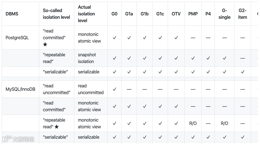
Task: Click the R/O value in the G-single column
Action: pos(224,123)
